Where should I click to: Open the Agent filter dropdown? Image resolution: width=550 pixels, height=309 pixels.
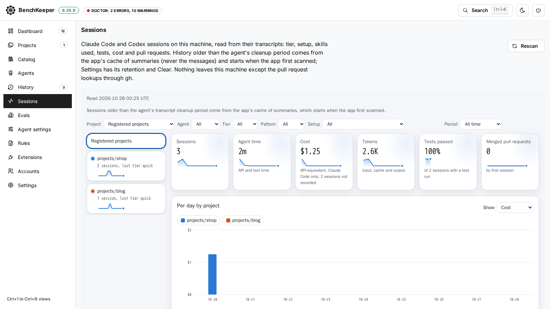[205, 124]
